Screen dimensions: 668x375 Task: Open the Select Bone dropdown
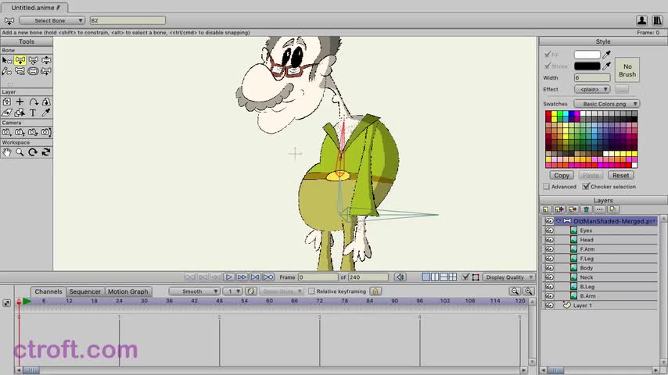52,20
